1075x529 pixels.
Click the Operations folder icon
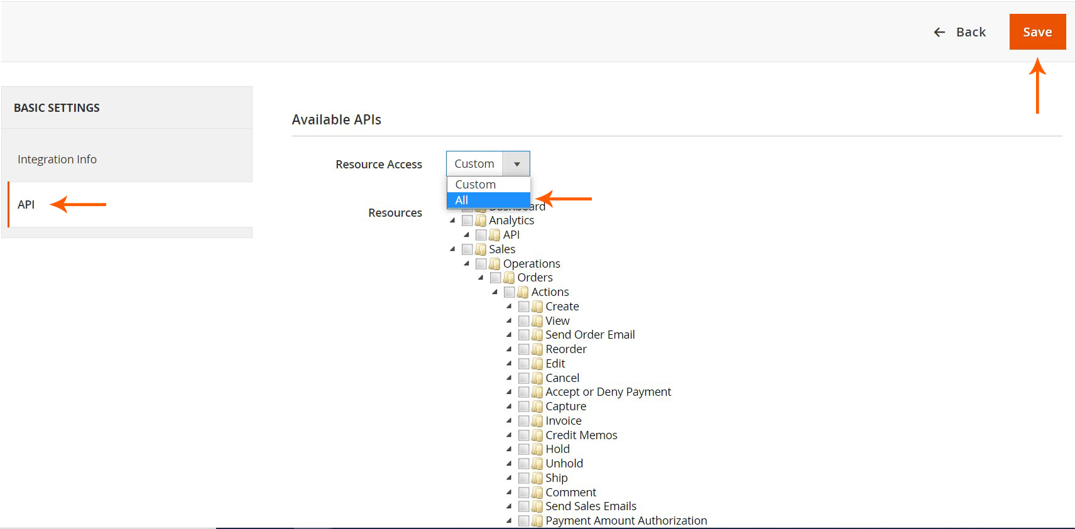click(495, 264)
